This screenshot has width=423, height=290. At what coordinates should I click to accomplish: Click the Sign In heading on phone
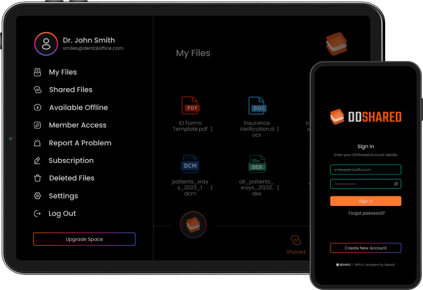366,147
